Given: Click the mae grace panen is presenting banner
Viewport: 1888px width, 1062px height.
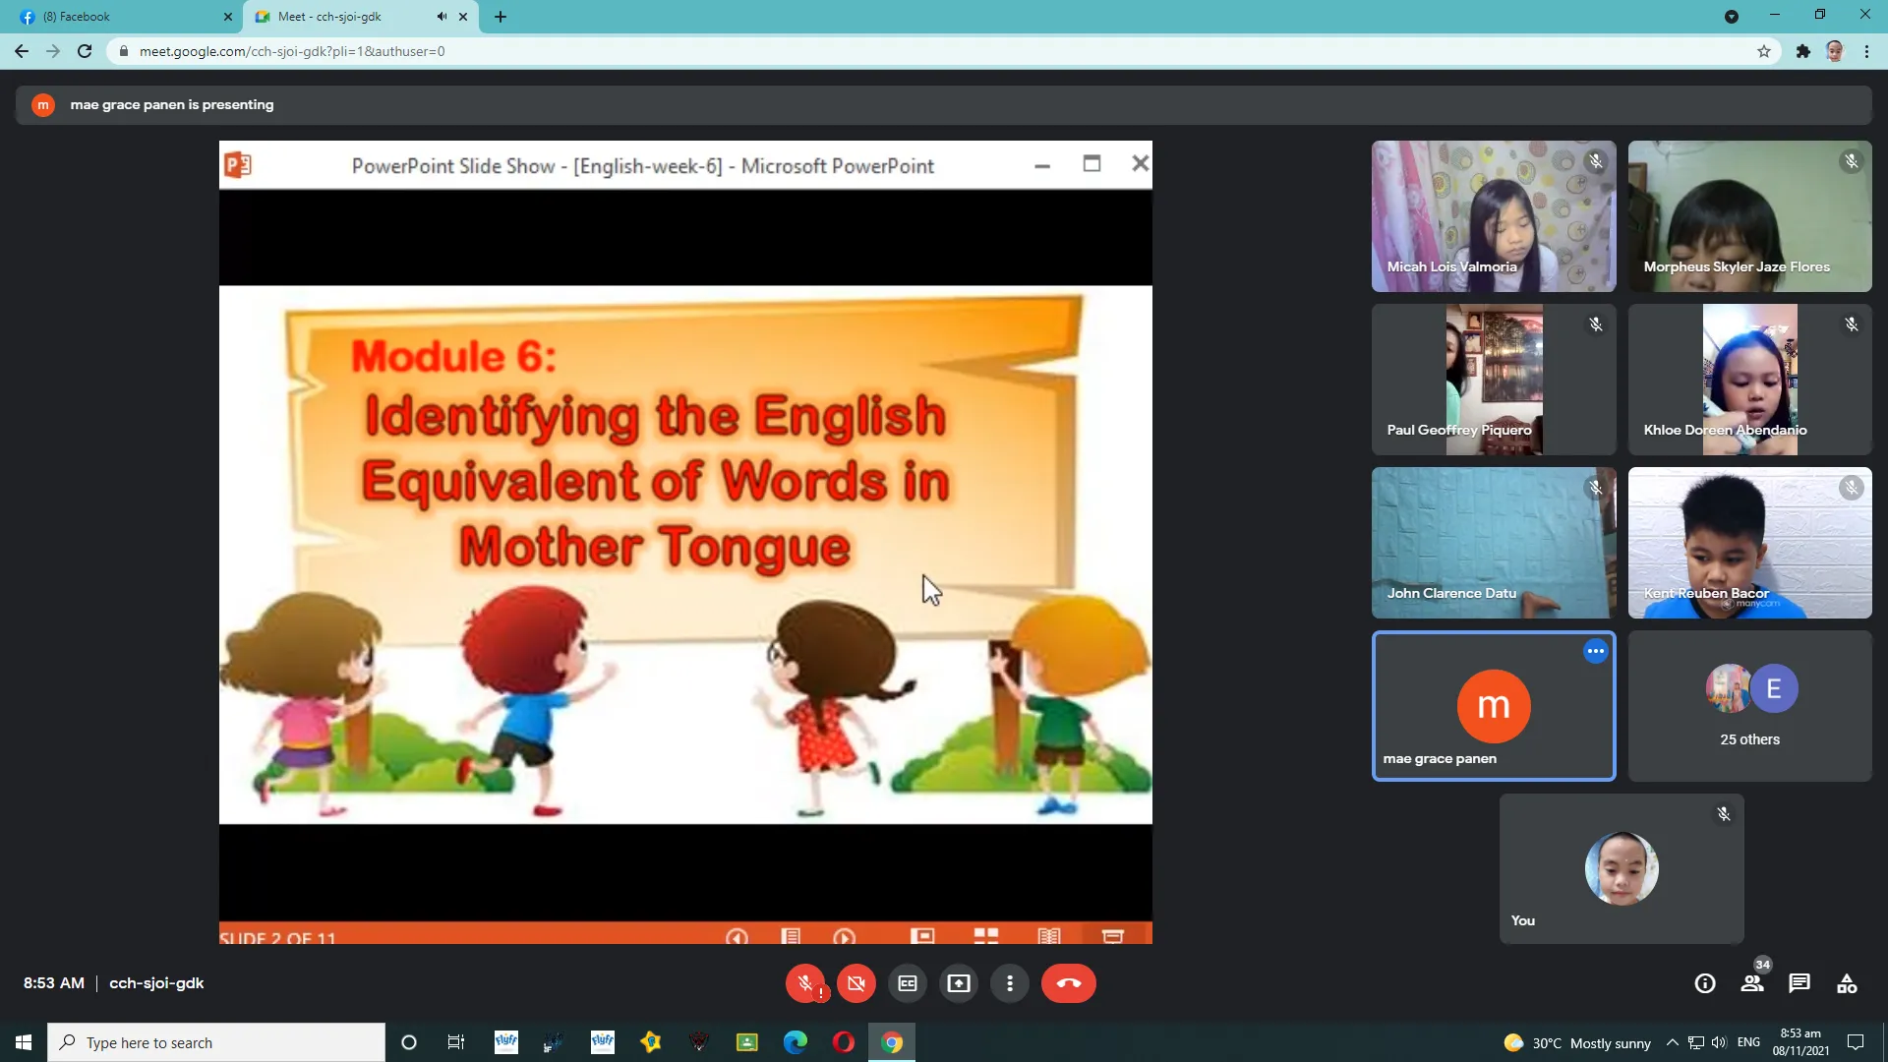Looking at the screenshot, I should (944, 104).
